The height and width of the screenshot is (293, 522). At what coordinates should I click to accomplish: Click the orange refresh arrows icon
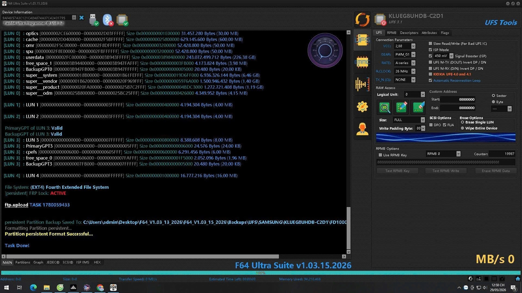pos(362,19)
